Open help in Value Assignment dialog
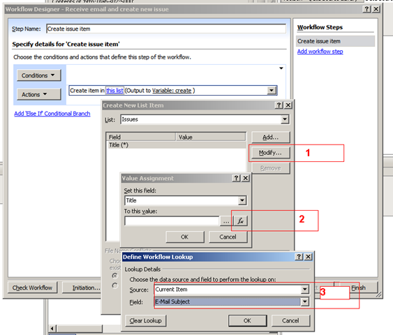This screenshot has width=393, height=335. click(x=236, y=178)
